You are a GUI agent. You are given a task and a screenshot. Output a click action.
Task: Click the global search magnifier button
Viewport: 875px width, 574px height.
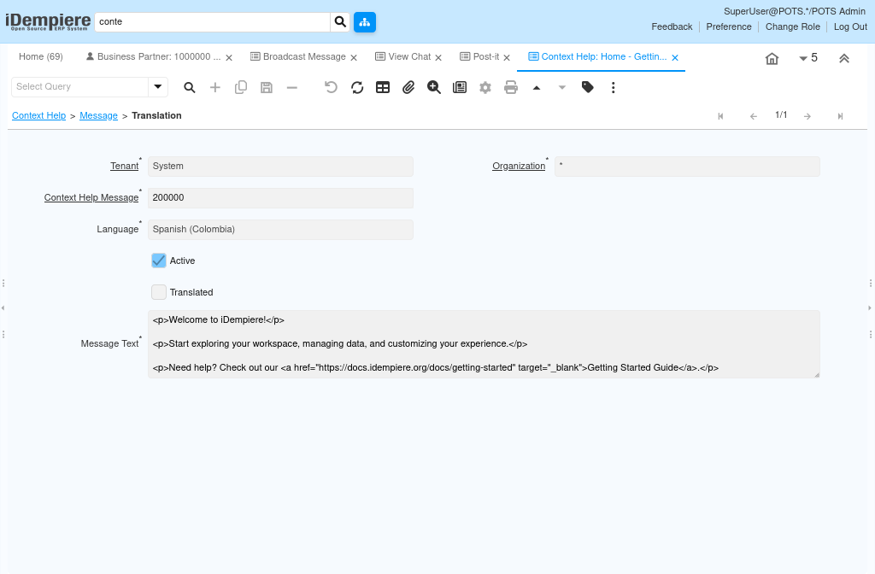pyautogui.click(x=340, y=21)
